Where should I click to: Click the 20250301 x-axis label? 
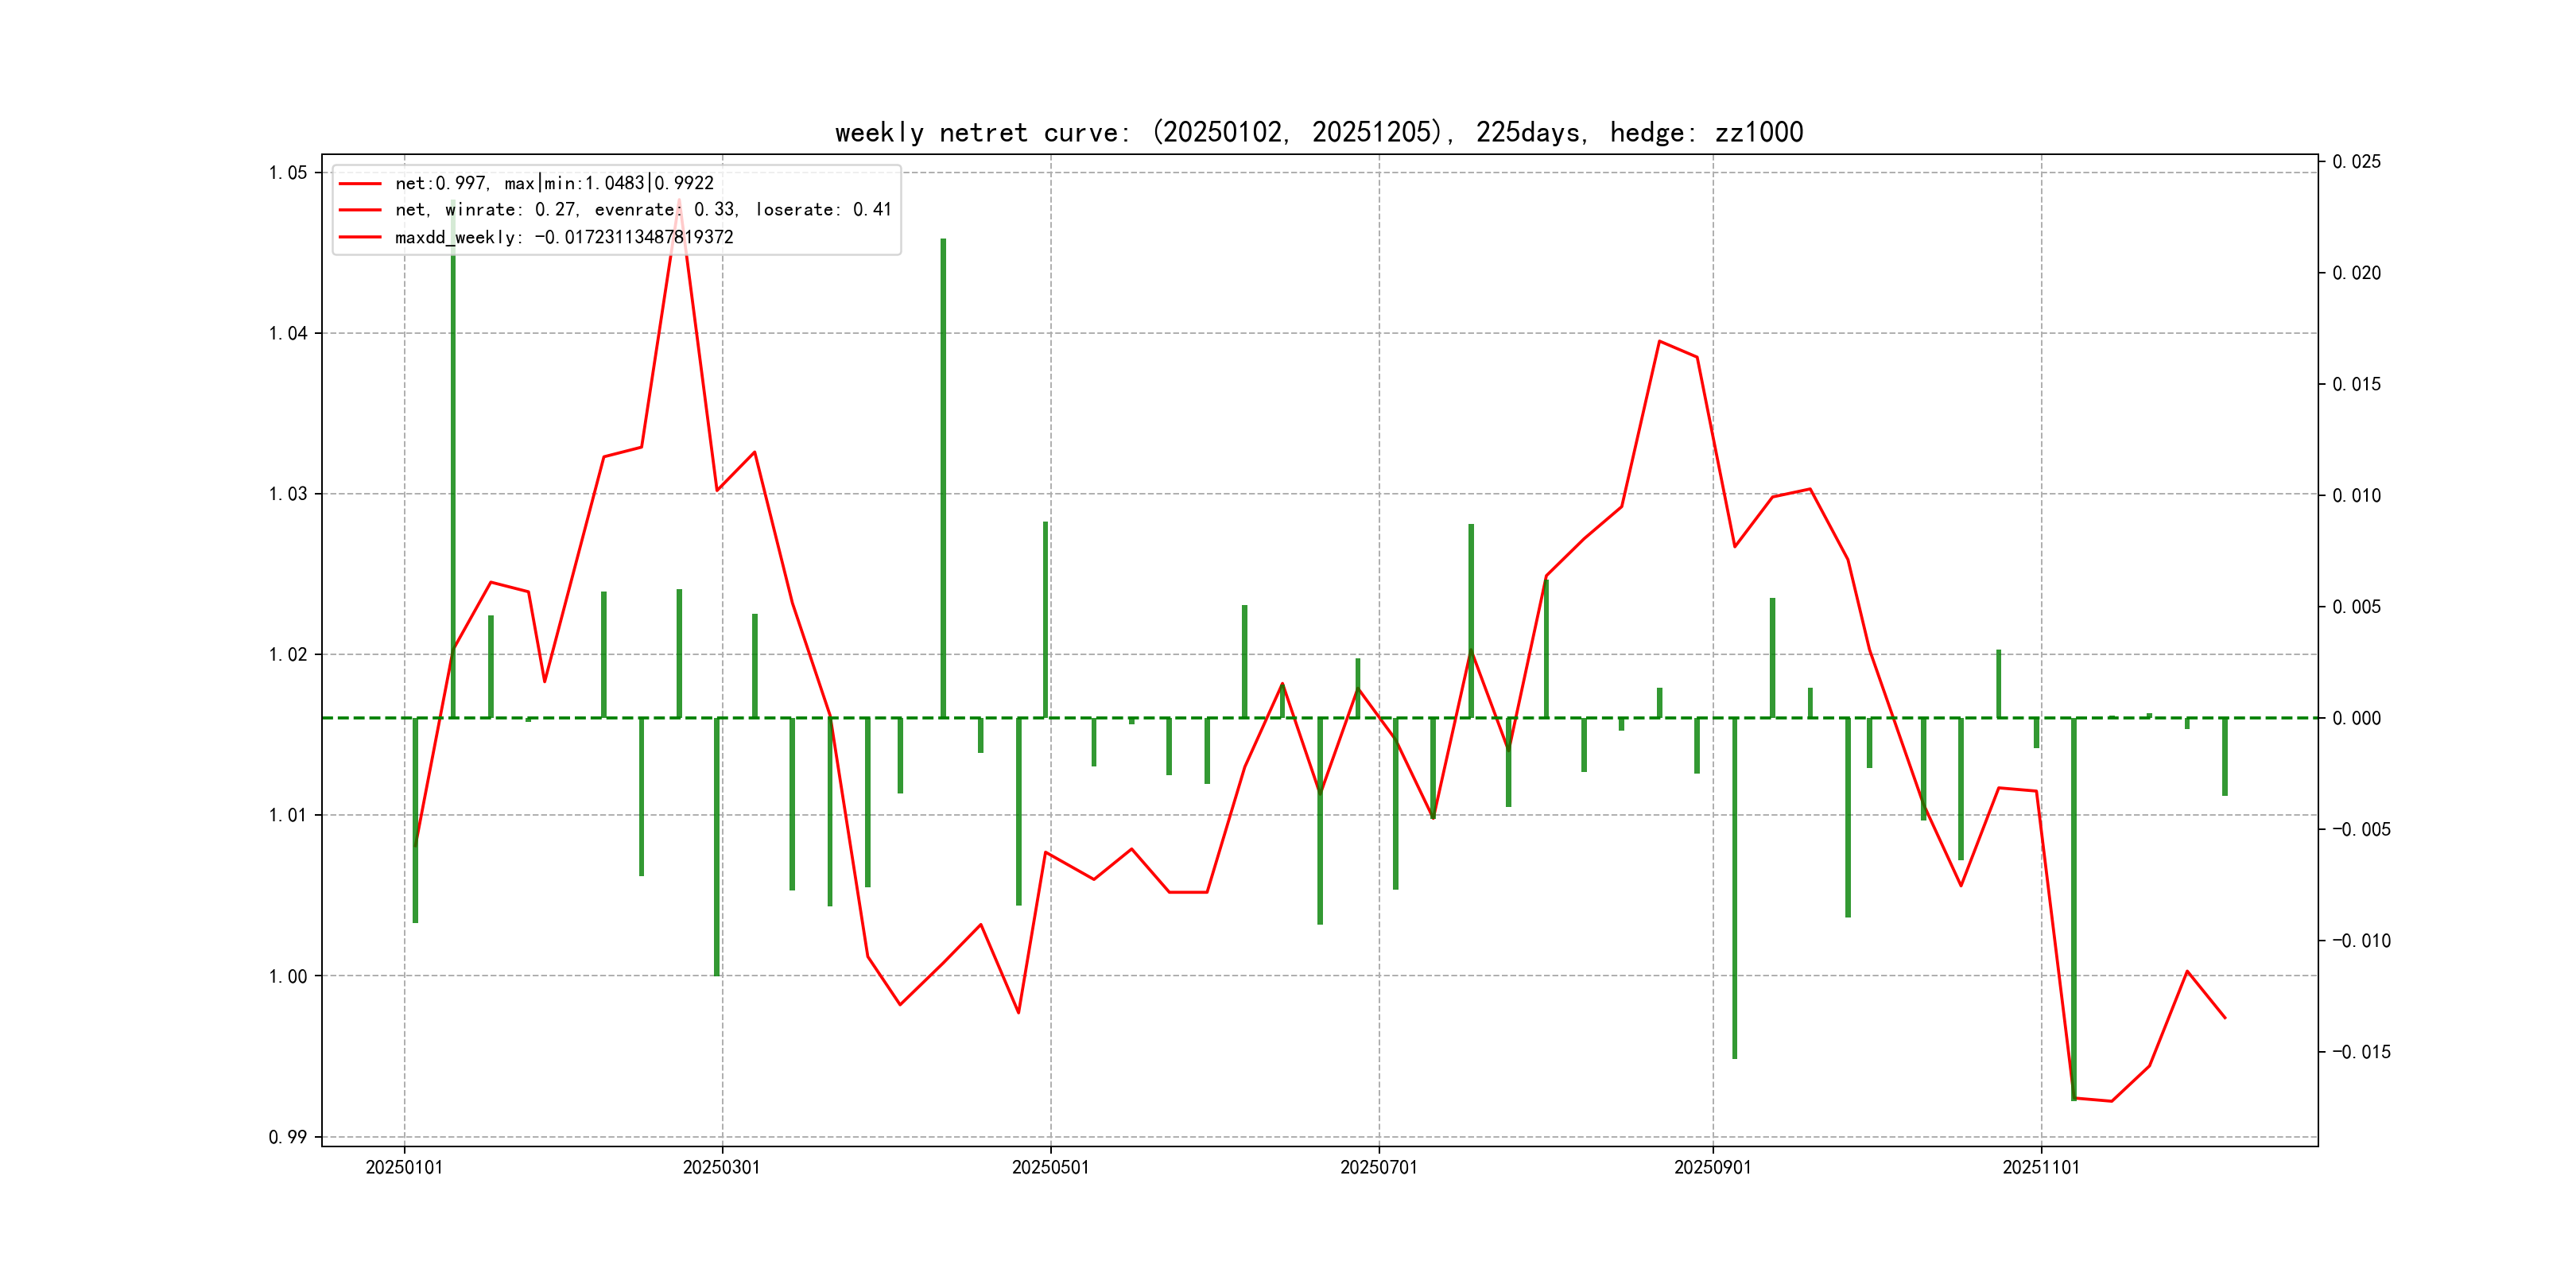click(x=721, y=1167)
